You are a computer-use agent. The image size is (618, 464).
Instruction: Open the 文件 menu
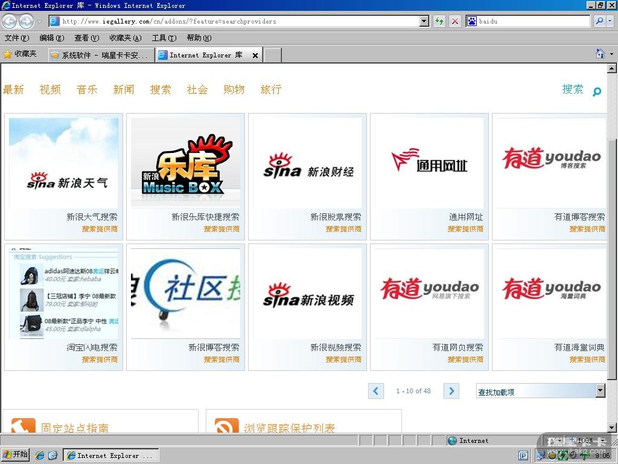point(17,38)
